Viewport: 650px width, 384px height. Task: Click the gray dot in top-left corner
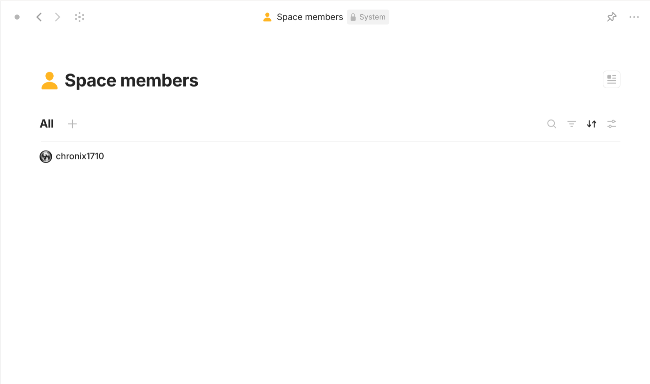tap(17, 17)
